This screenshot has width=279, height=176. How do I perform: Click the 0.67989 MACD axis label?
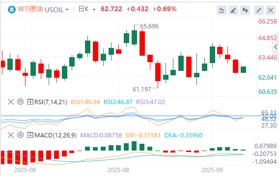(265, 146)
